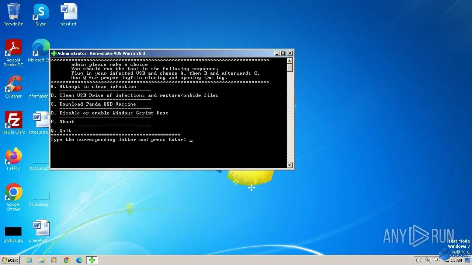The image size is (472, 265).
Task: Open the Recycle Bin desktop icon
Action: (x=13, y=15)
